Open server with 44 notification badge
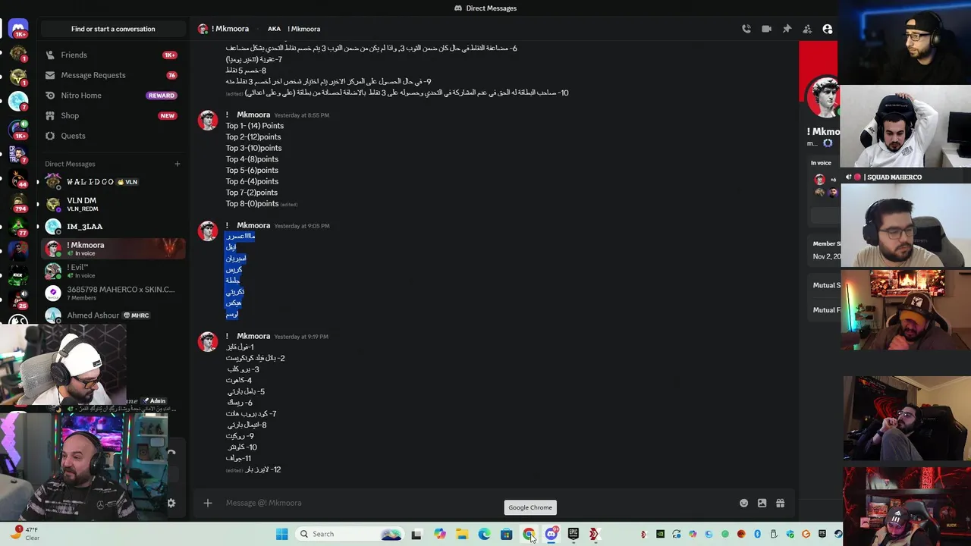Image resolution: width=971 pixels, height=546 pixels. (x=18, y=179)
